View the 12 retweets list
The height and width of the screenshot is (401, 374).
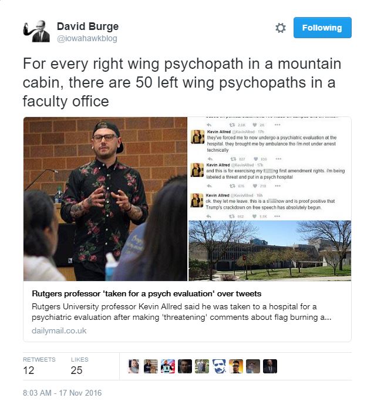pyautogui.click(x=39, y=366)
